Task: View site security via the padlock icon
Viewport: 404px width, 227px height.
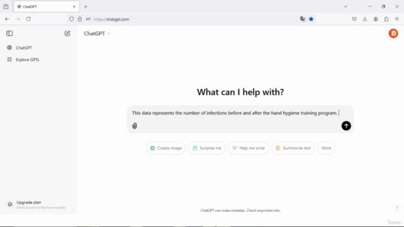Action: pos(80,19)
